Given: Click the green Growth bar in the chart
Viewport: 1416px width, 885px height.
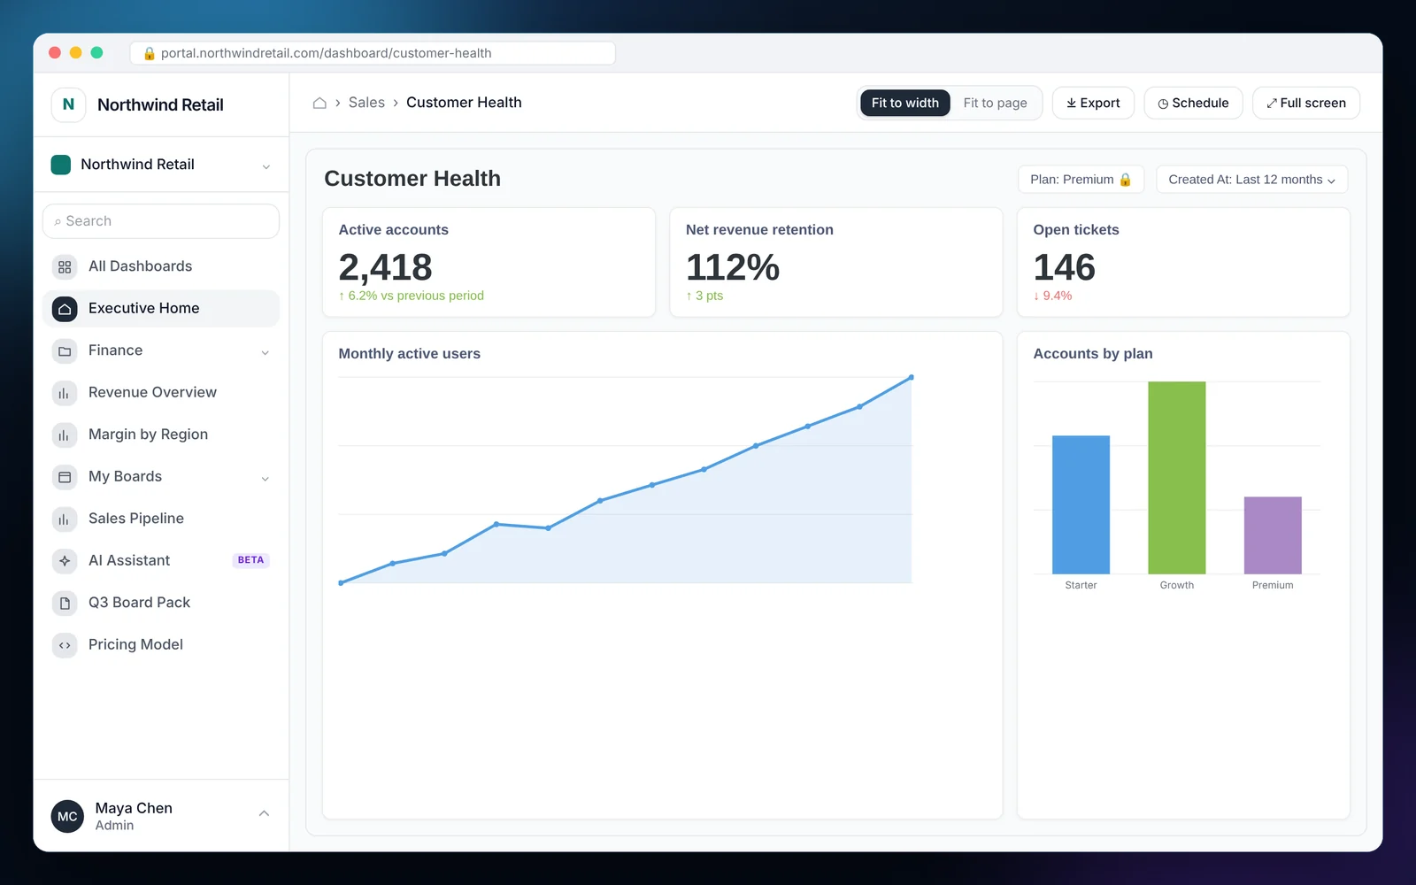Looking at the screenshot, I should [1176, 478].
